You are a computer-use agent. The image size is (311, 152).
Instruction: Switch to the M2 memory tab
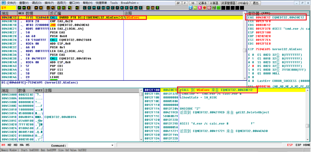coord(10,145)
